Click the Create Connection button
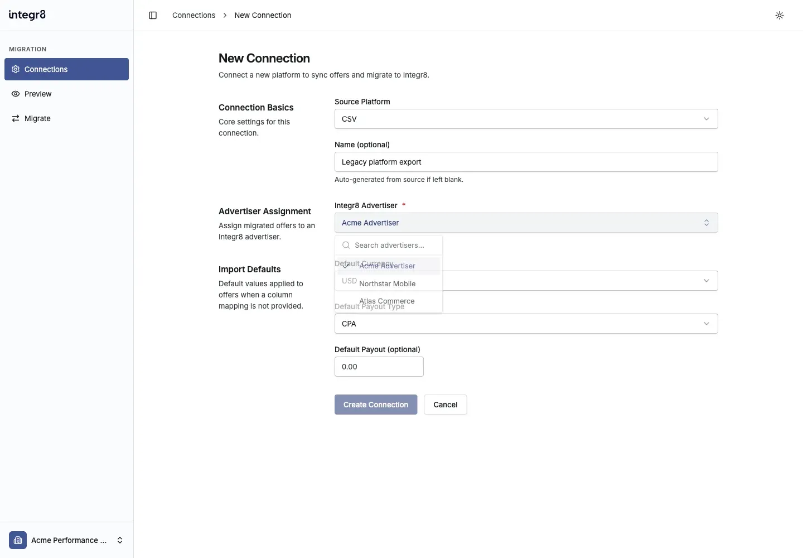The height and width of the screenshot is (558, 803). click(376, 405)
